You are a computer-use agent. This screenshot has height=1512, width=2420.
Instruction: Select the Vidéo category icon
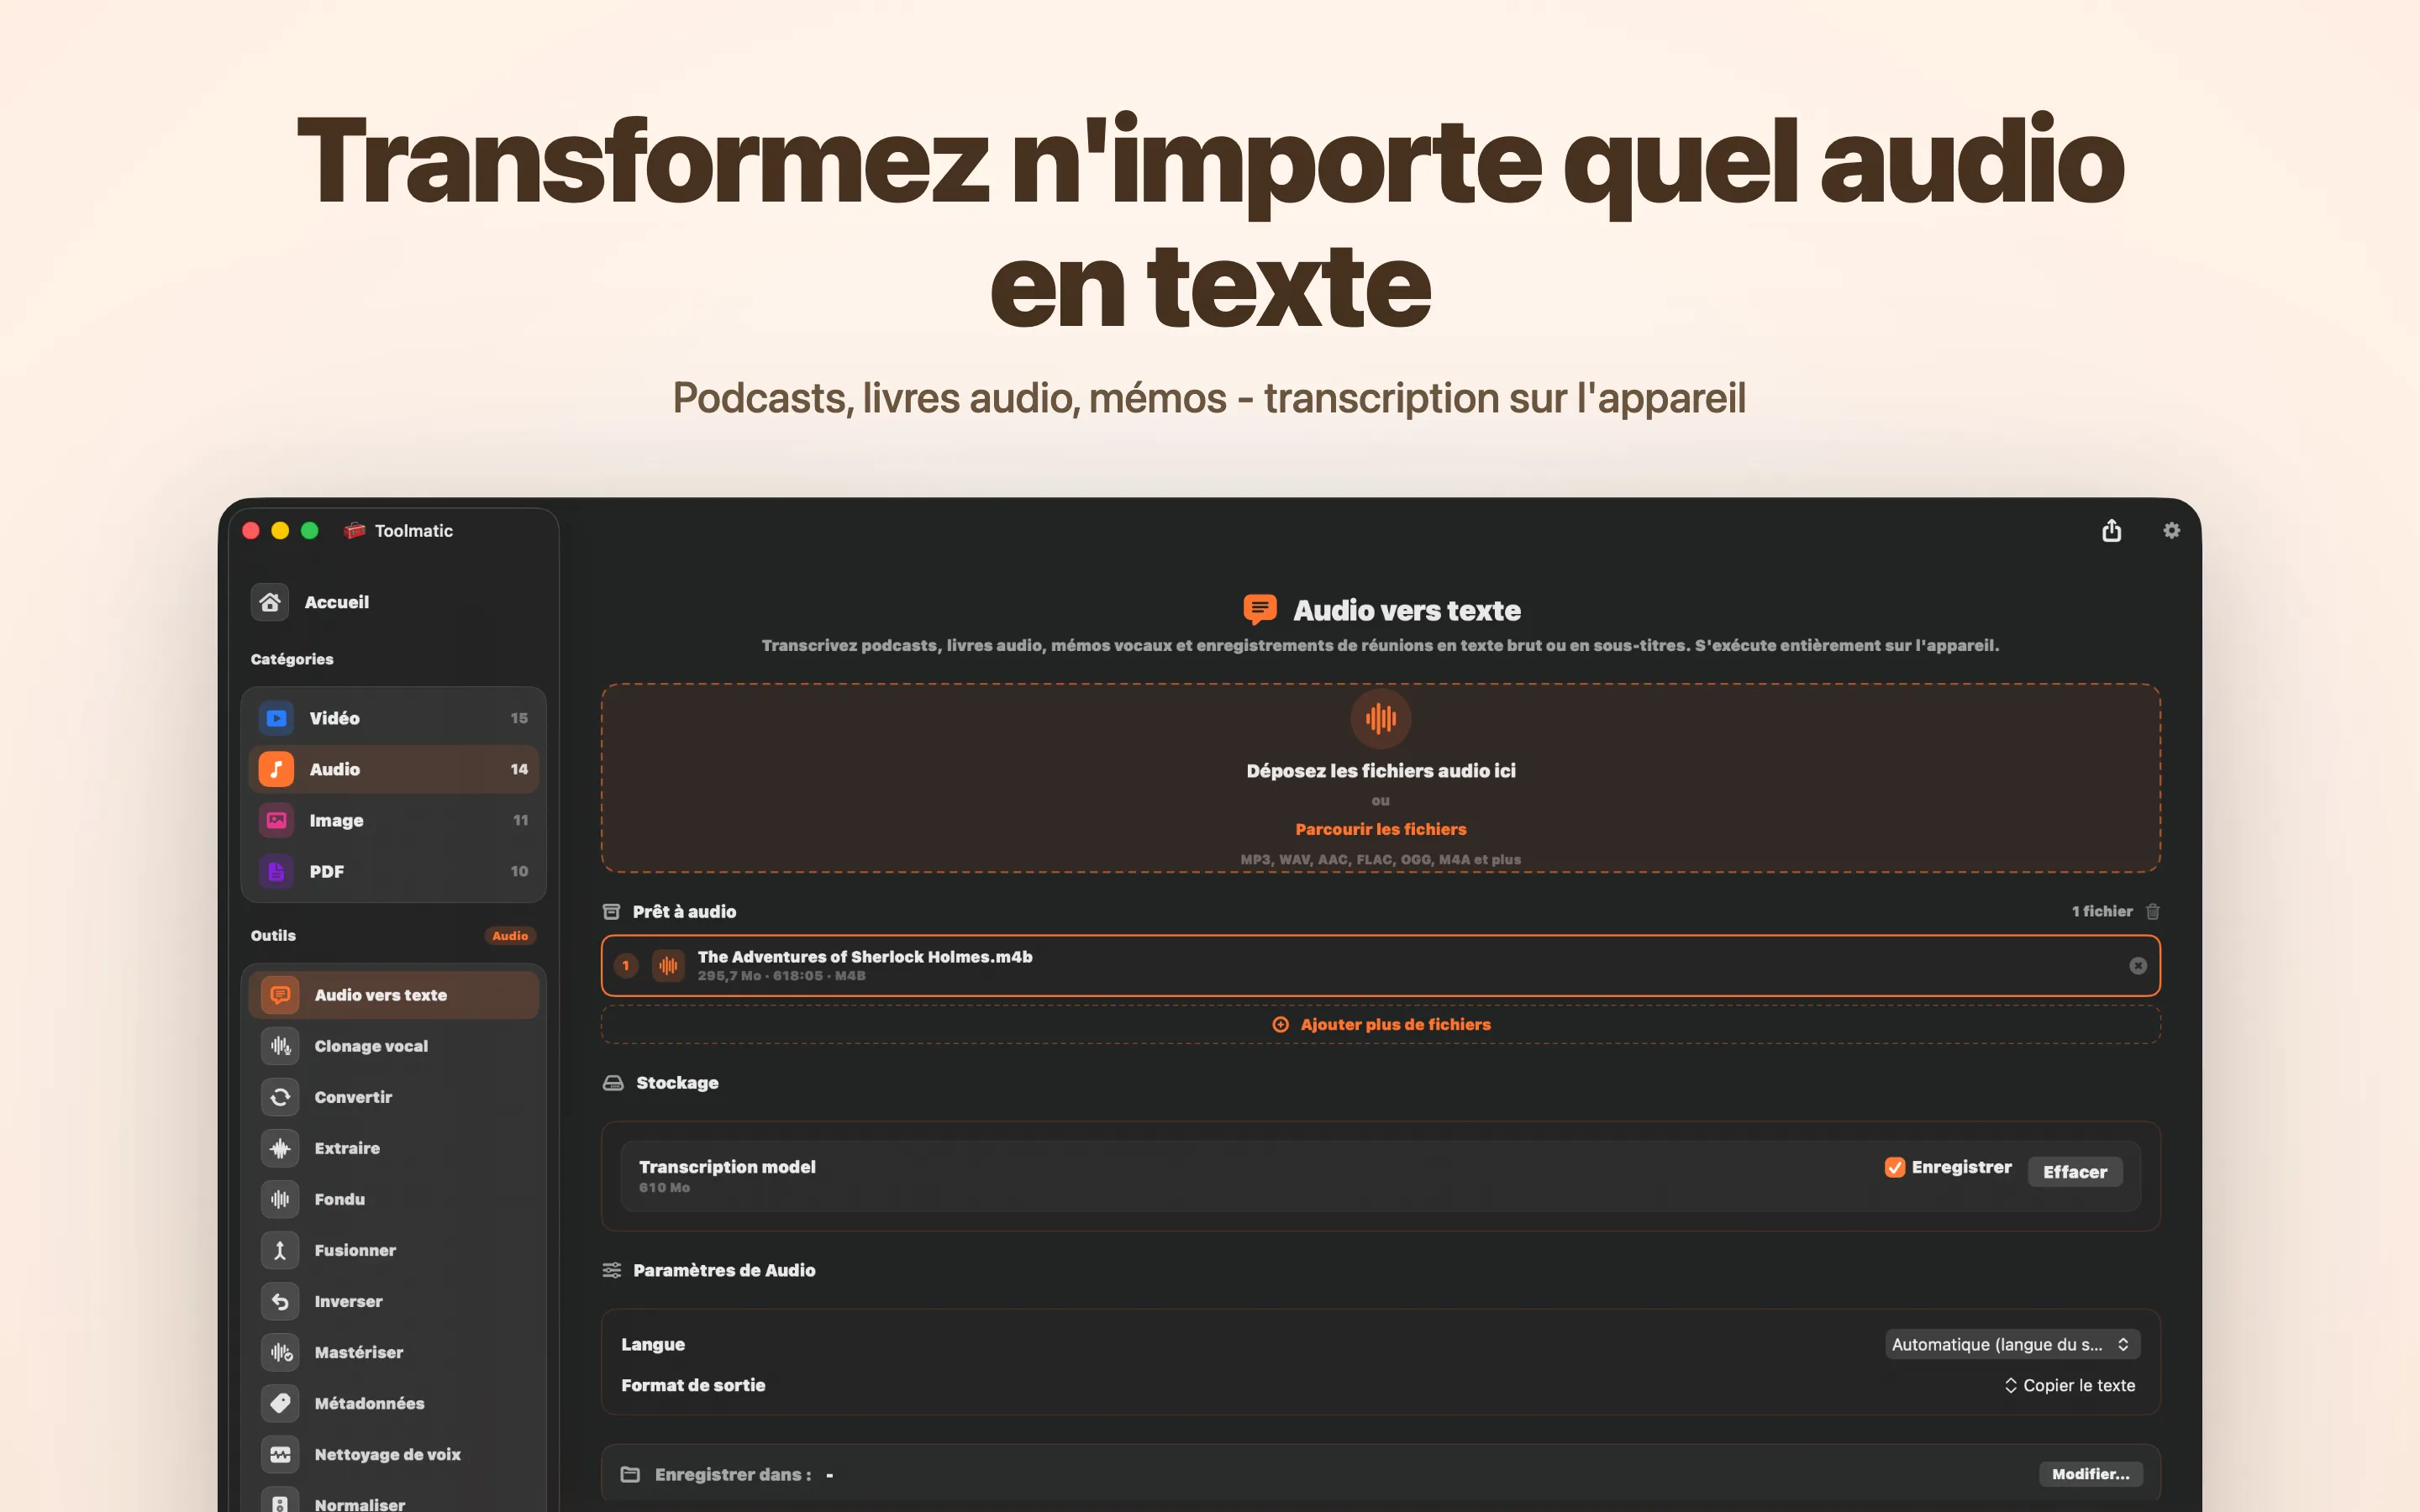click(x=277, y=718)
